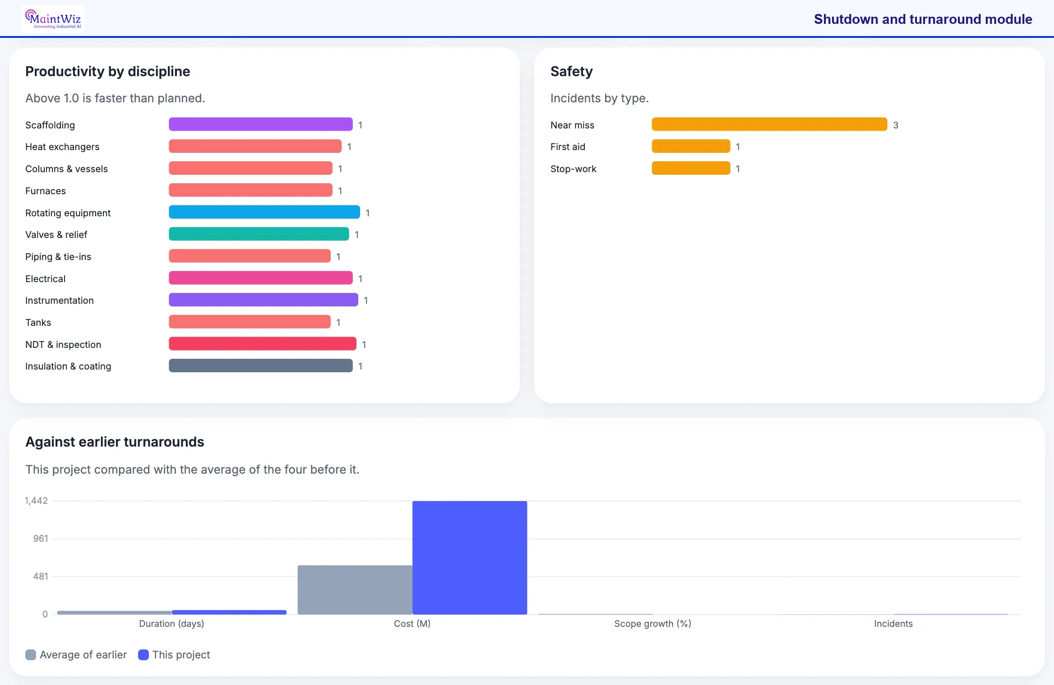Viewport: 1054px width, 685px height.
Task: Click the Incidents axis label
Action: coord(893,624)
